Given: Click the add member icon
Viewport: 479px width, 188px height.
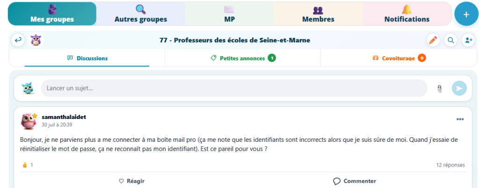Looking at the screenshot, I should pos(468,40).
